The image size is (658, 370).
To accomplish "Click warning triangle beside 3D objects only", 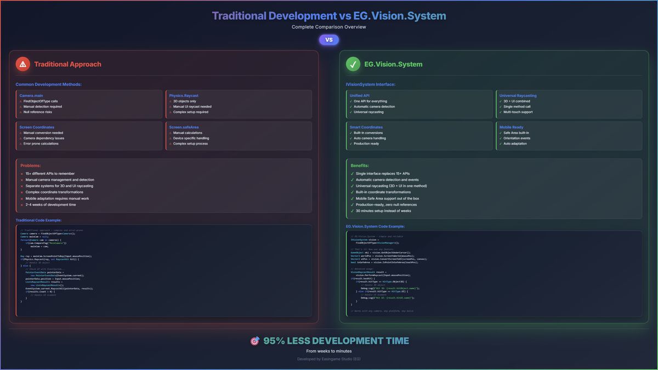I will [171, 101].
